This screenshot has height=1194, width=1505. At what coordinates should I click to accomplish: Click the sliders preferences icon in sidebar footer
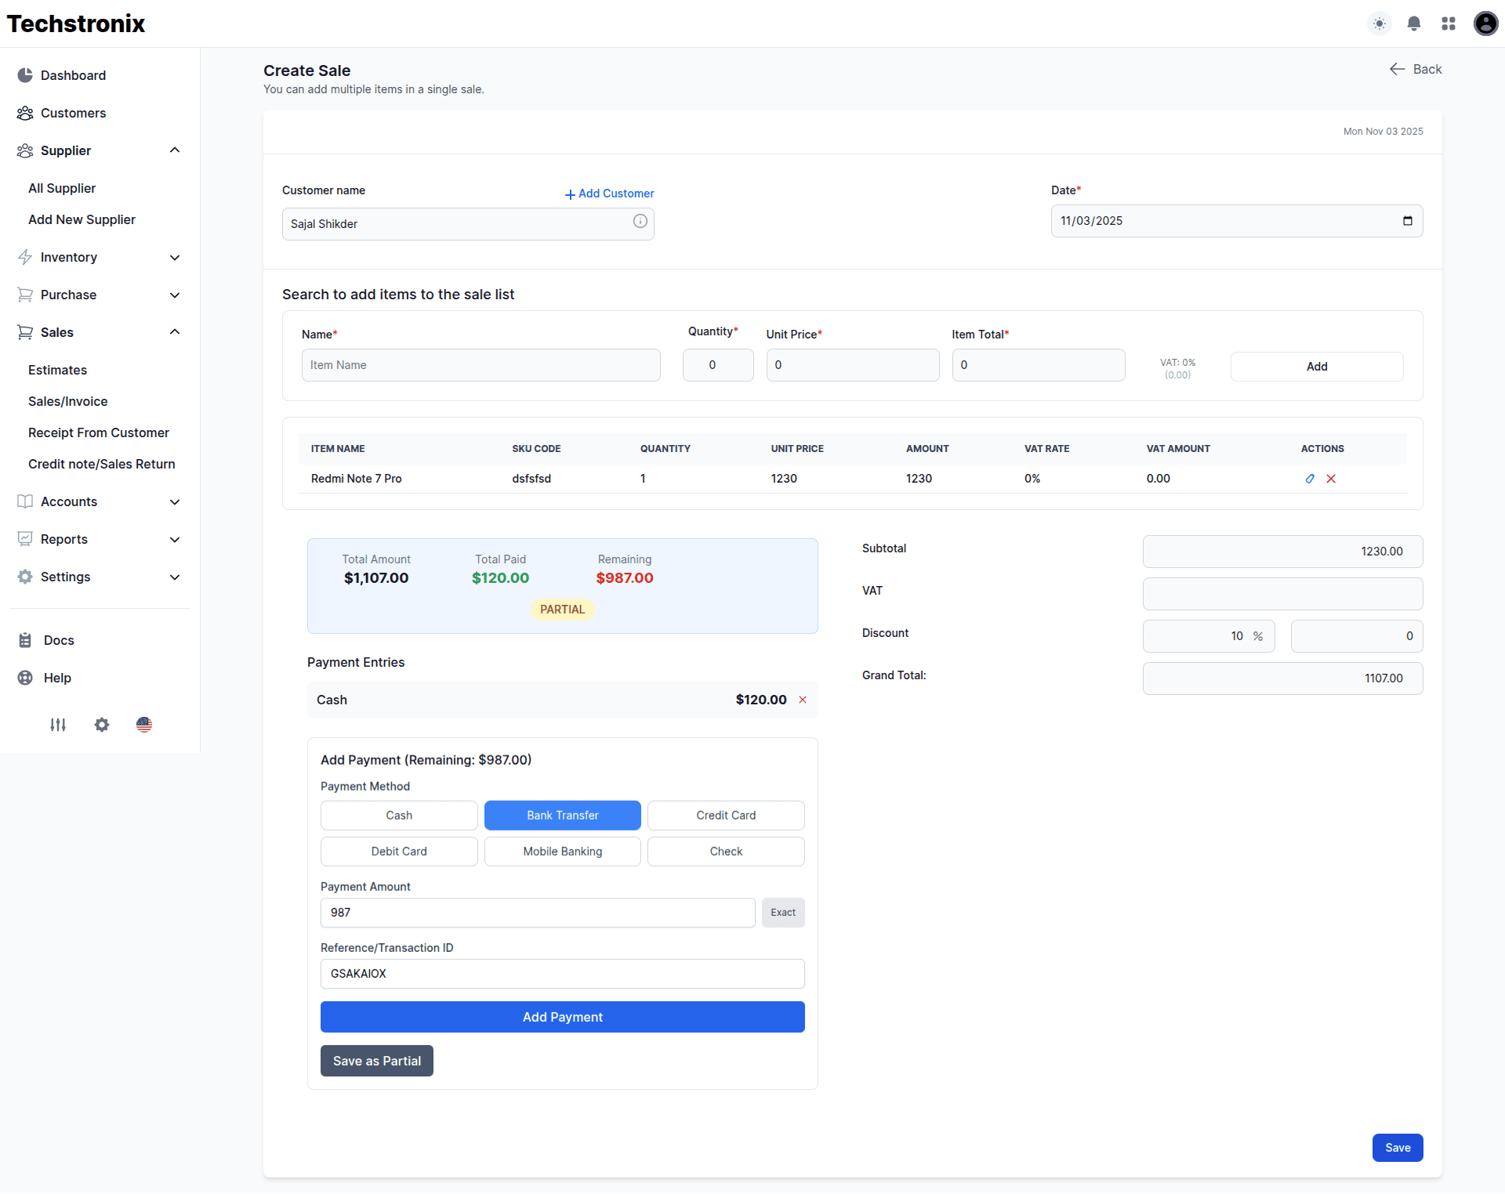(57, 725)
